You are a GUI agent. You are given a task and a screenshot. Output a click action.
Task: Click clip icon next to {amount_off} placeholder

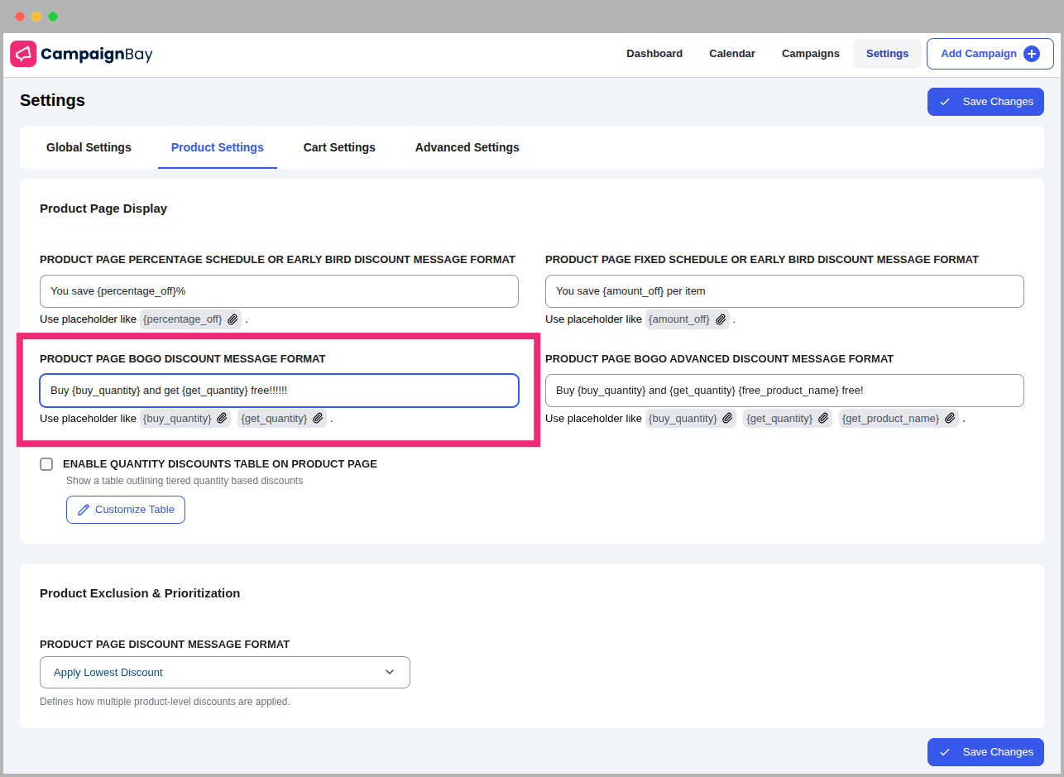pos(721,319)
